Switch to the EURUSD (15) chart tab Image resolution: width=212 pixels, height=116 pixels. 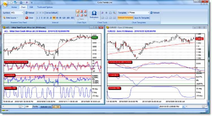point(46,107)
